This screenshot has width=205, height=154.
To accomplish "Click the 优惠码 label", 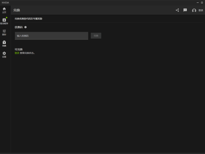I will [18, 27].
